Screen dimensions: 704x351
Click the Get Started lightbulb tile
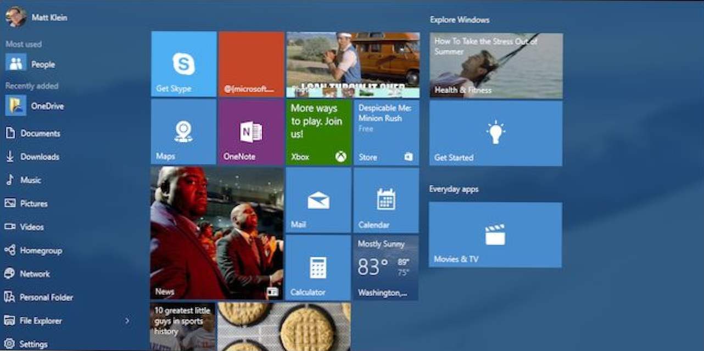[x=495, y=133]
